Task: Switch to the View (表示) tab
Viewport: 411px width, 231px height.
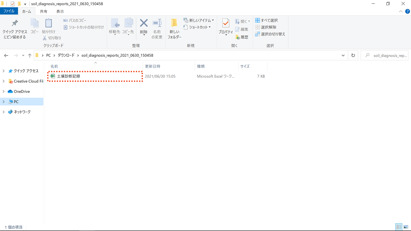Action: (x=60, y=11)
